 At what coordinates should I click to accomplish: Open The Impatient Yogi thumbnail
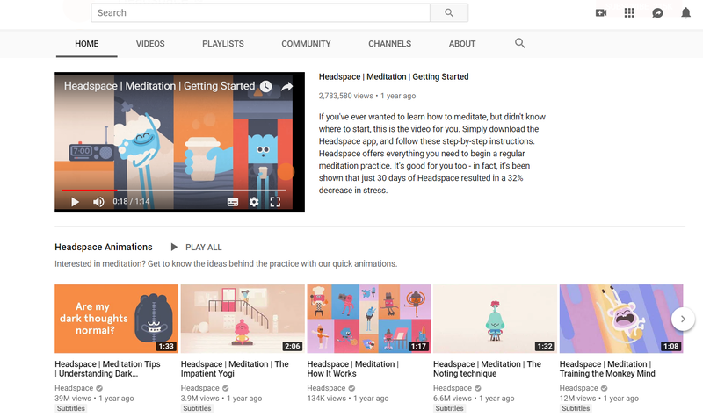[x=243, y=319]
